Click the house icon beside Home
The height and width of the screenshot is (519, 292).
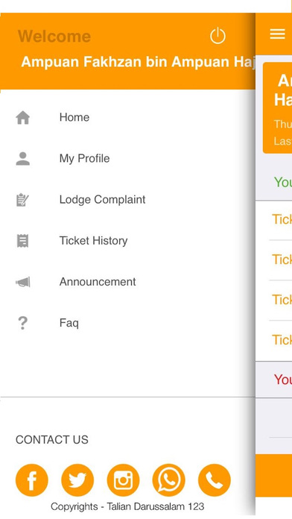[x=23, y=118]
